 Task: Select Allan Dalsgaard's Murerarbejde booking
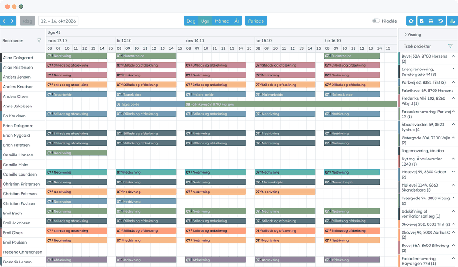click(x=146, y=56)
